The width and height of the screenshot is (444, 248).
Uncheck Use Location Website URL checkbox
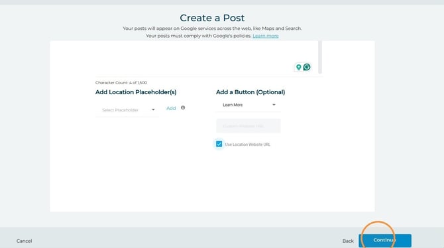[x=219, y=144]
